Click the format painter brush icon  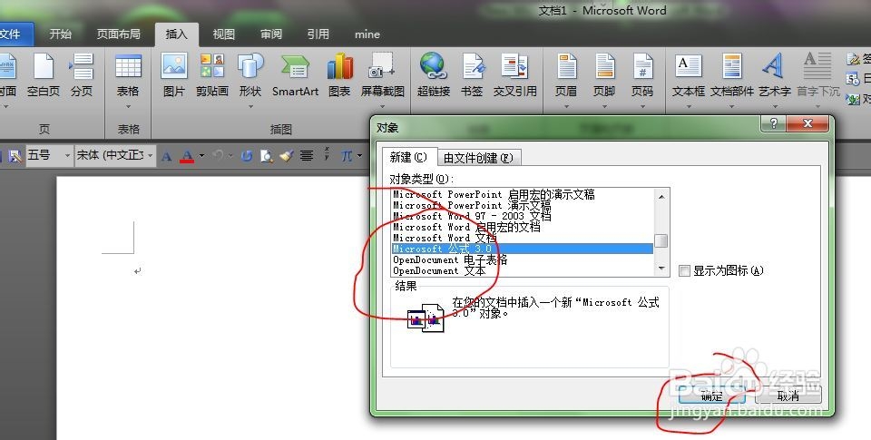coord(287,156)
